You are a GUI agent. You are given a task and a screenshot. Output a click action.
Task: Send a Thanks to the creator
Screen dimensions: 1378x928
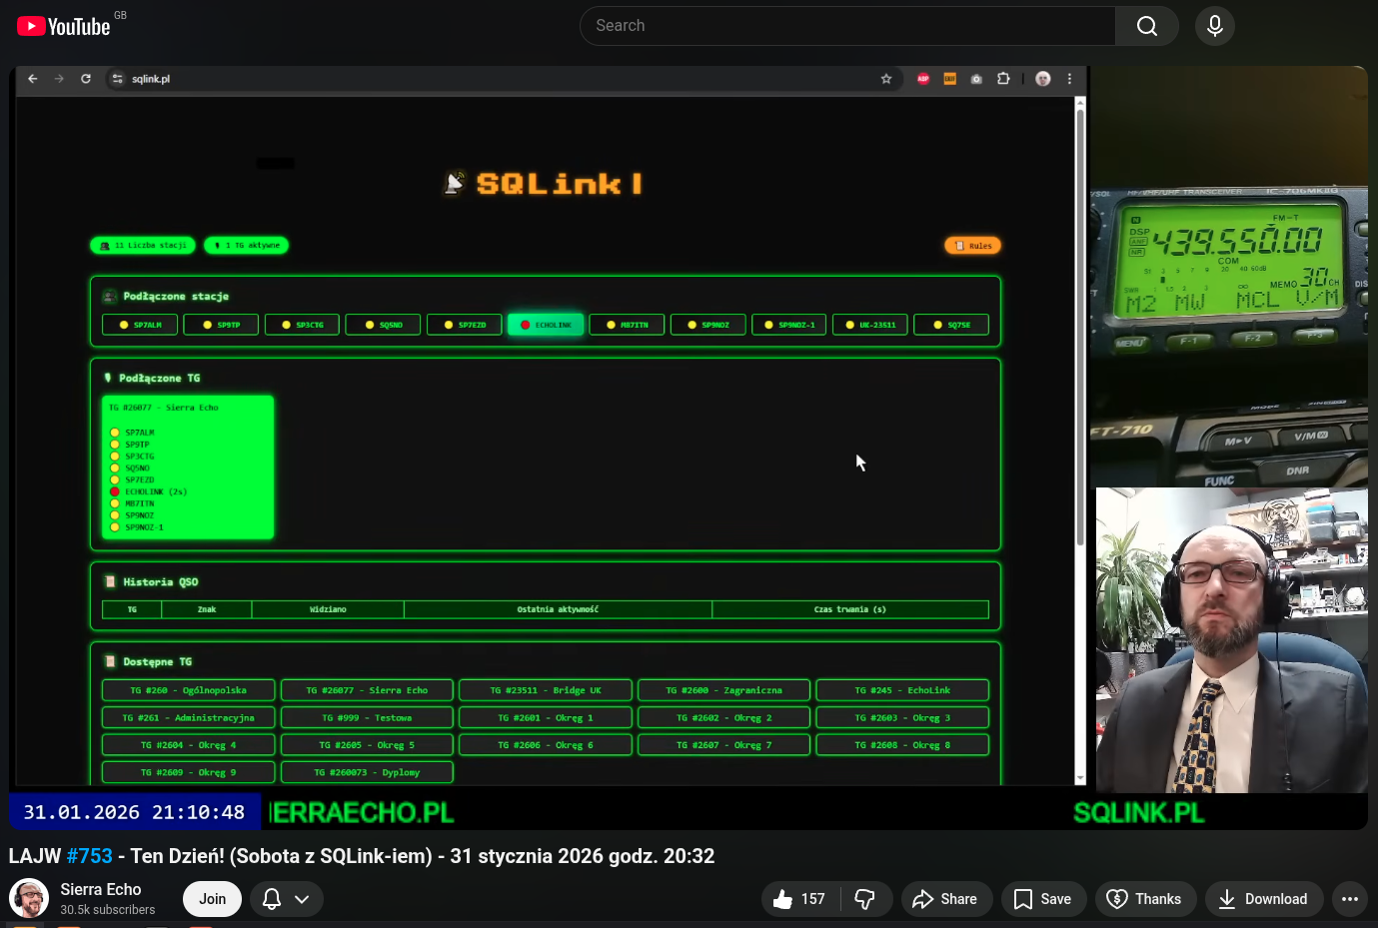point(1144,899)
